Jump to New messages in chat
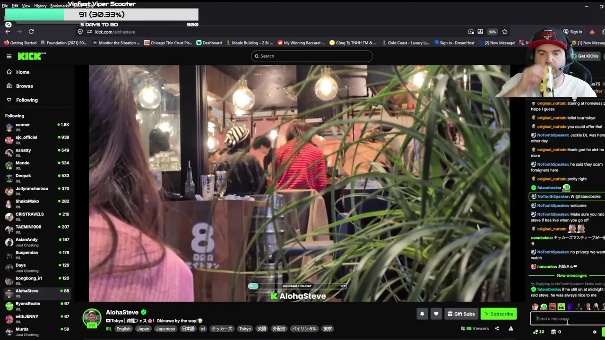Screen dimensions: 605x340 (x=571, y=276)
